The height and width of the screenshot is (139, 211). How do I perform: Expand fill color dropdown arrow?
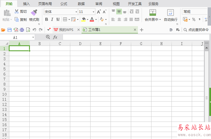87,20
